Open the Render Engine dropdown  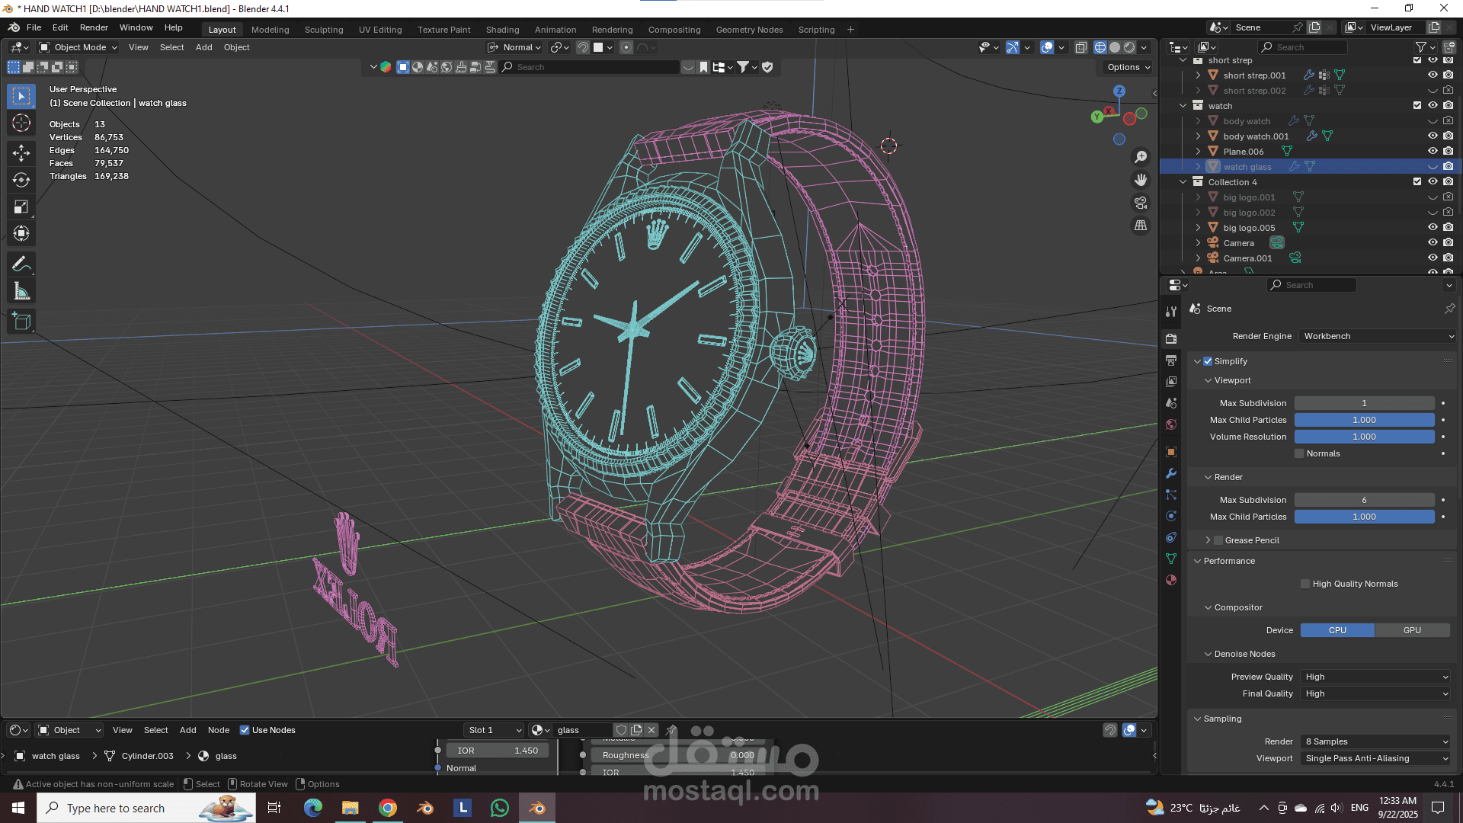click(x=1378, y=336)
